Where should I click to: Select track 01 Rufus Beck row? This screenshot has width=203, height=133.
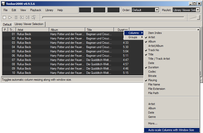[66, 34]
